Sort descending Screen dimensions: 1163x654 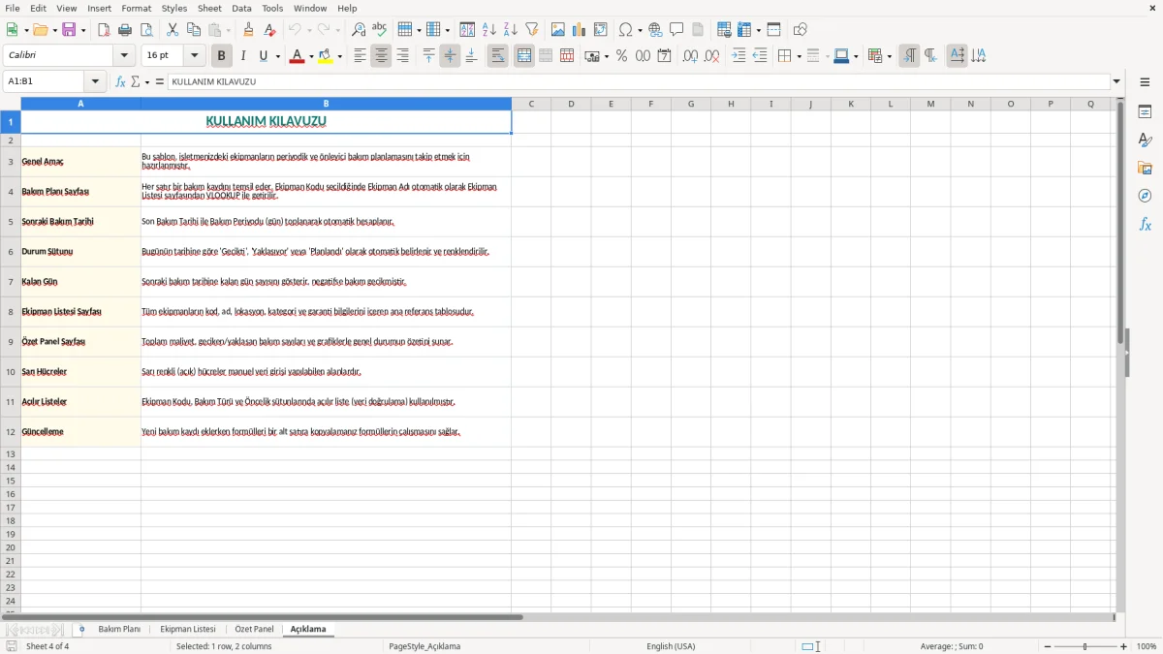(x=511, y=30)
